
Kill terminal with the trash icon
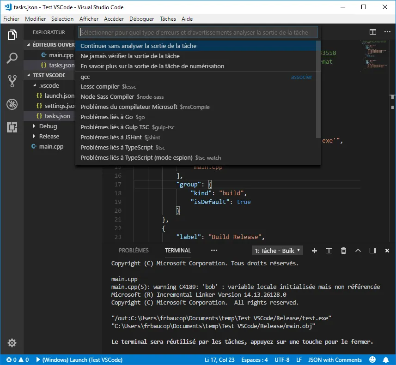(343, 251)
